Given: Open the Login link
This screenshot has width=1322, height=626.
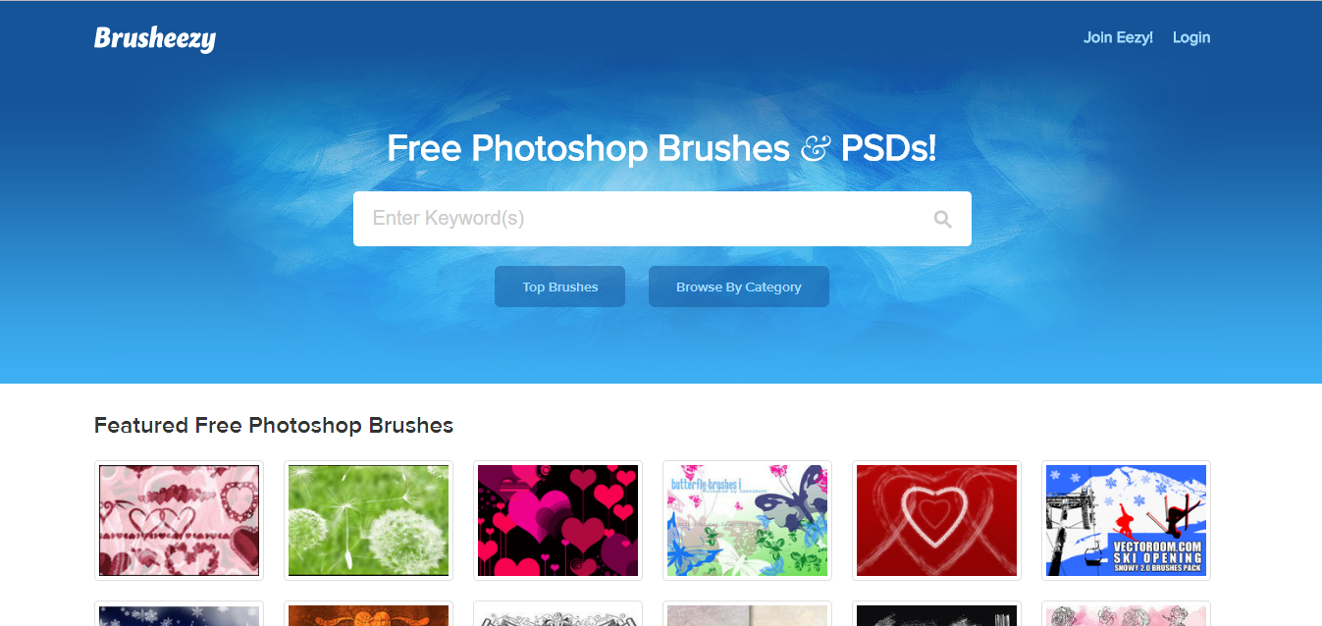Looking at the screenshot, I should tap(1191, 37).
